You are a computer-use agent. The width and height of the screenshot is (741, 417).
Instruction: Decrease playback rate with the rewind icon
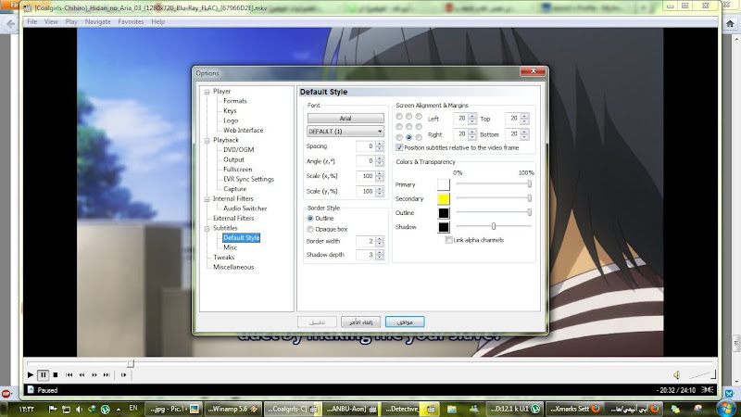pos(82,375)
